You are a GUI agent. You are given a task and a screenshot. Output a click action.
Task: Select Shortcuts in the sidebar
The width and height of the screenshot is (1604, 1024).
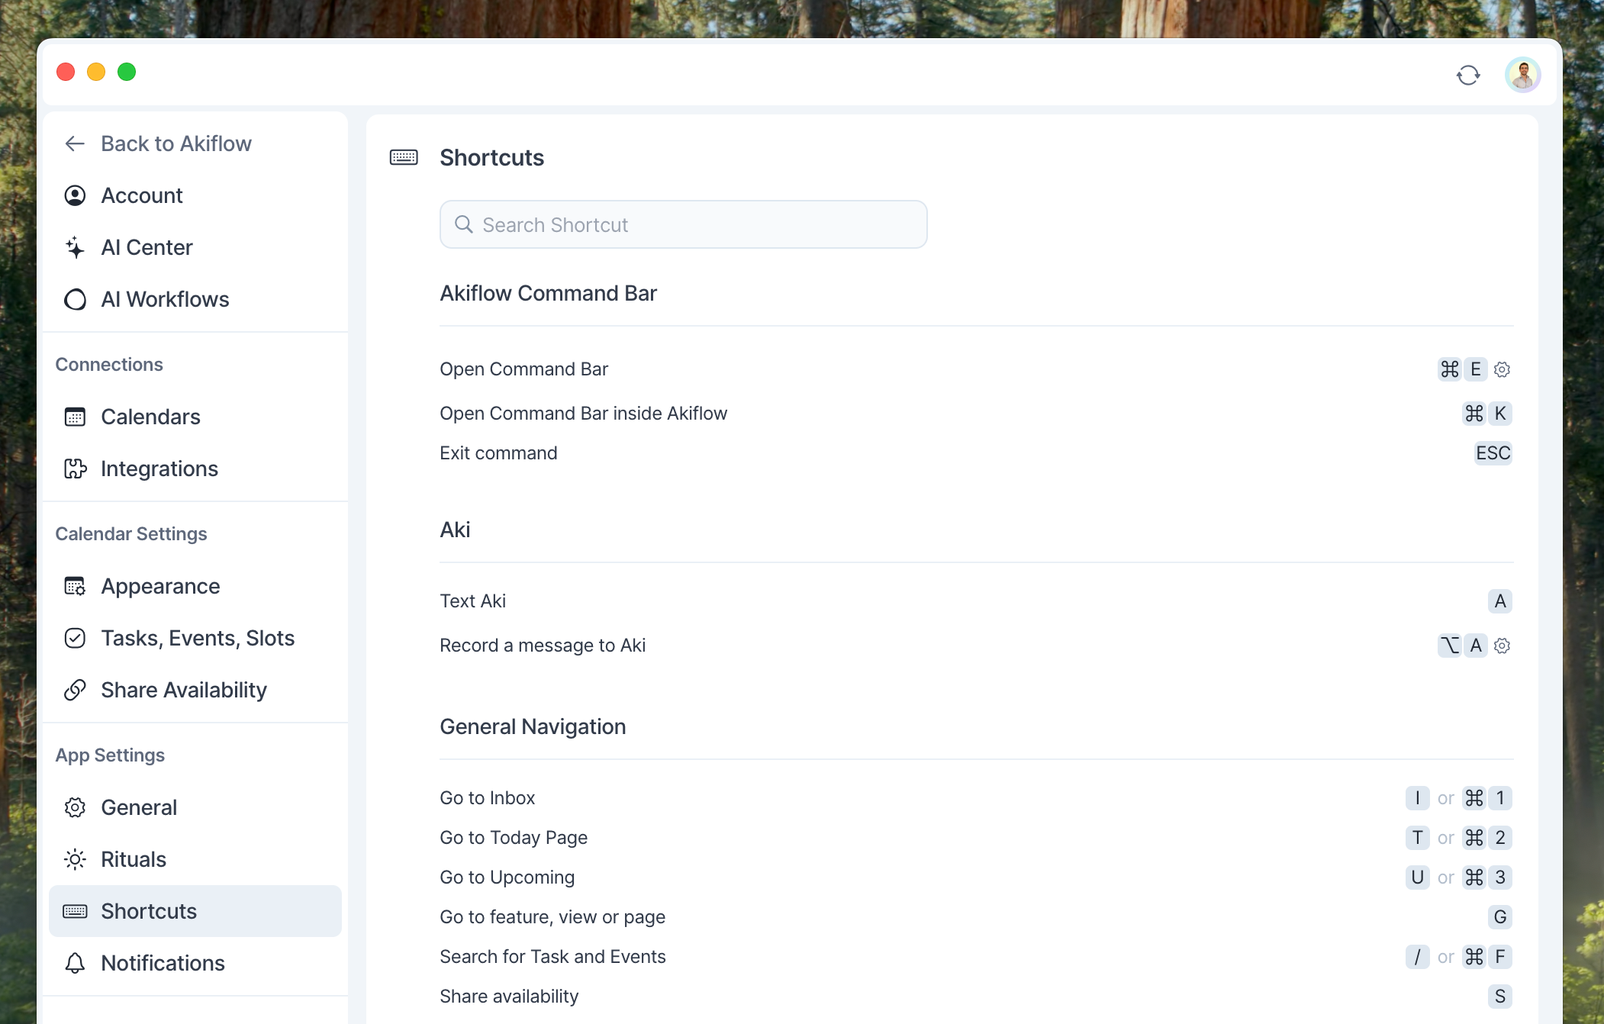149,911
